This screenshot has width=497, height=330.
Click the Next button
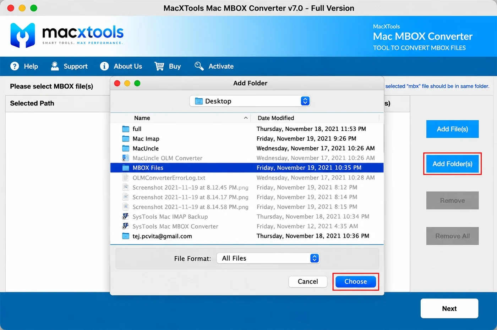click(449, 308)
